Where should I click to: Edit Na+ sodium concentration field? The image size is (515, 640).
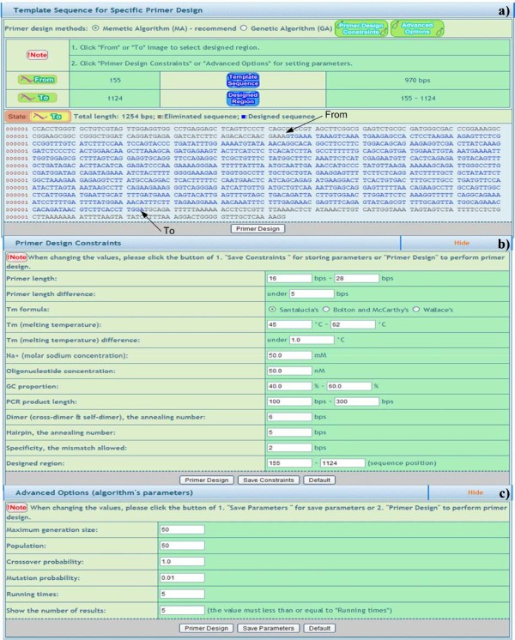[289, 355]
